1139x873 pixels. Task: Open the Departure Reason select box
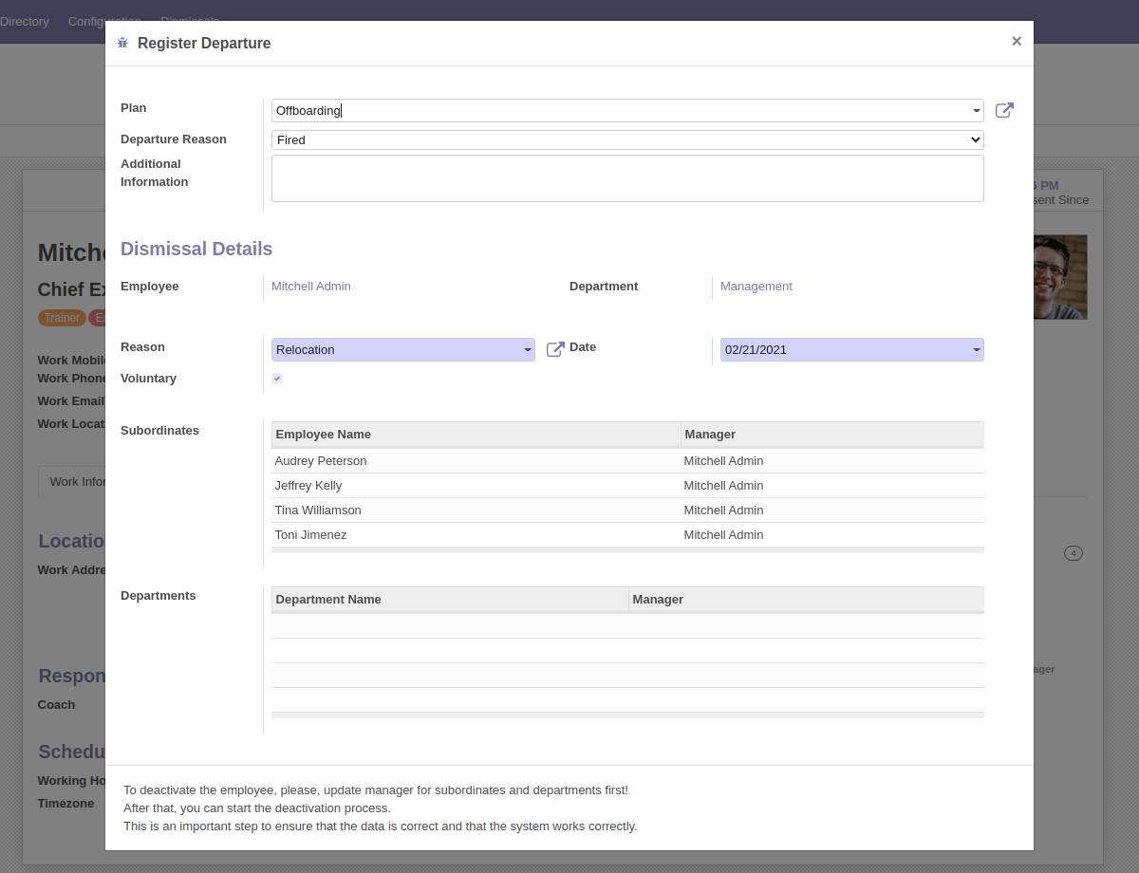pyautogui.click(x=627, y=139)
